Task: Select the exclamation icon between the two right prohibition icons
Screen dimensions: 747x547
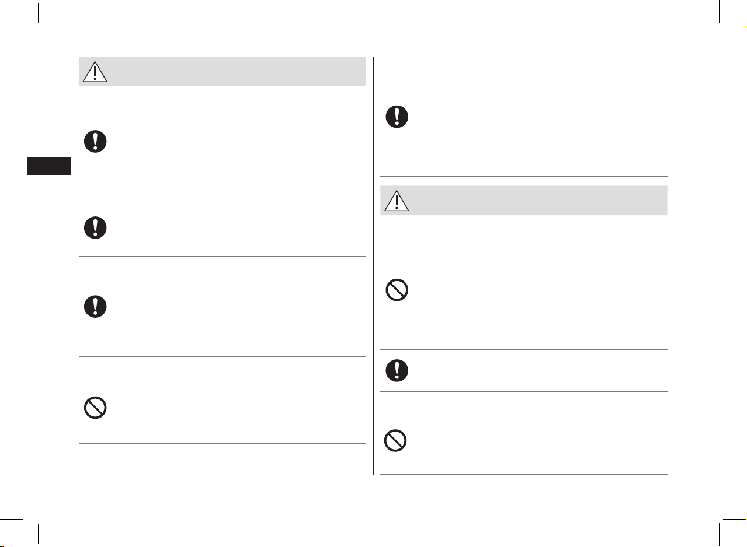Action: tap(397, 370)
